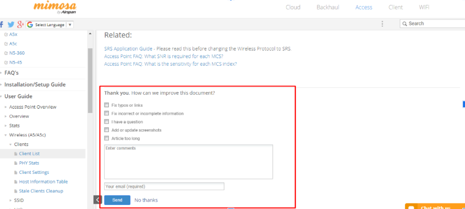
Task: Click the magnifier icon in search box
Action: point(405,23)
